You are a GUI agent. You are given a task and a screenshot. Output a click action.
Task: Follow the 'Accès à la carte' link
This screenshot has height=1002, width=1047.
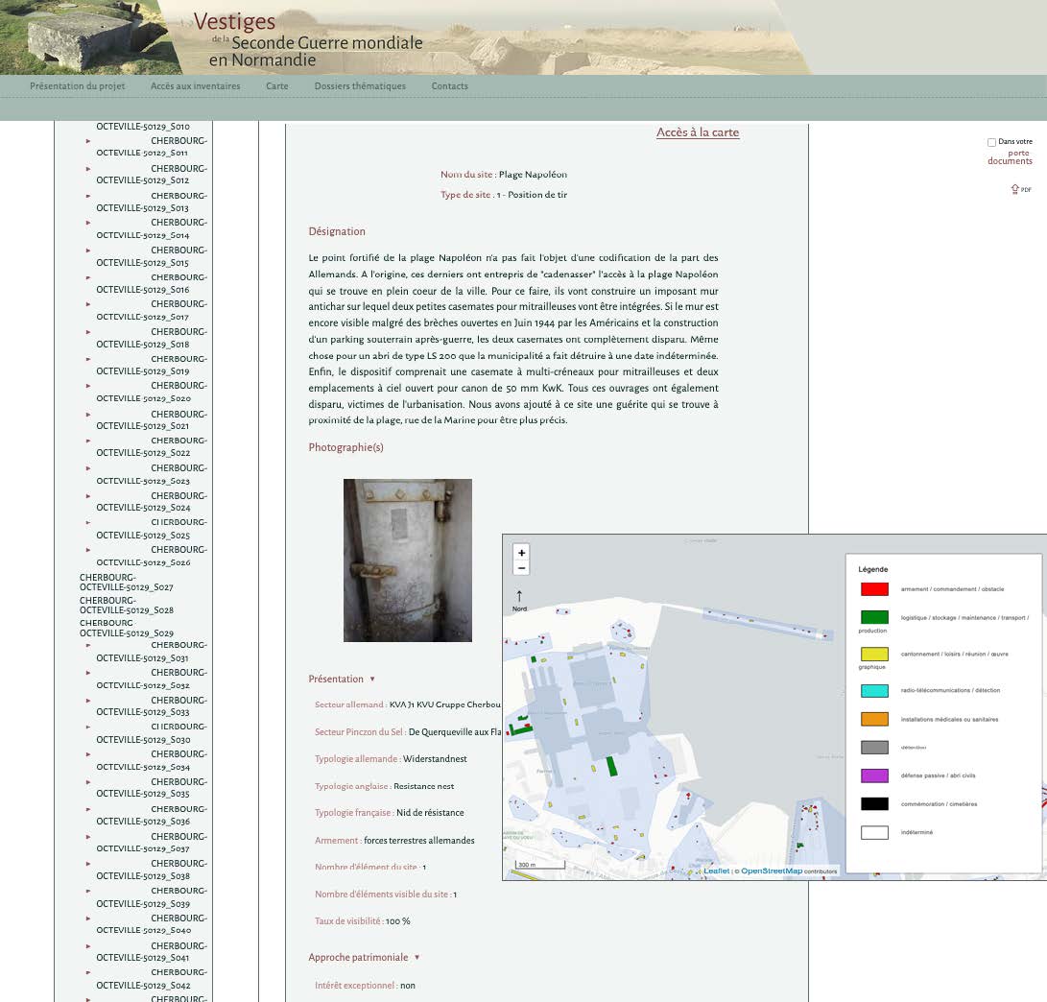(x=697, y=132)
